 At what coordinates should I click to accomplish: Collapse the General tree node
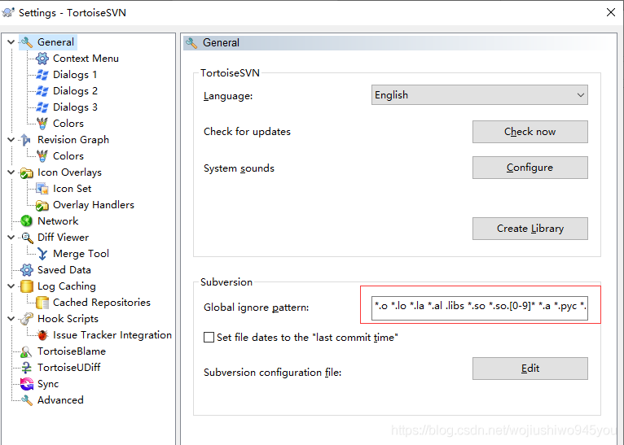11,42
